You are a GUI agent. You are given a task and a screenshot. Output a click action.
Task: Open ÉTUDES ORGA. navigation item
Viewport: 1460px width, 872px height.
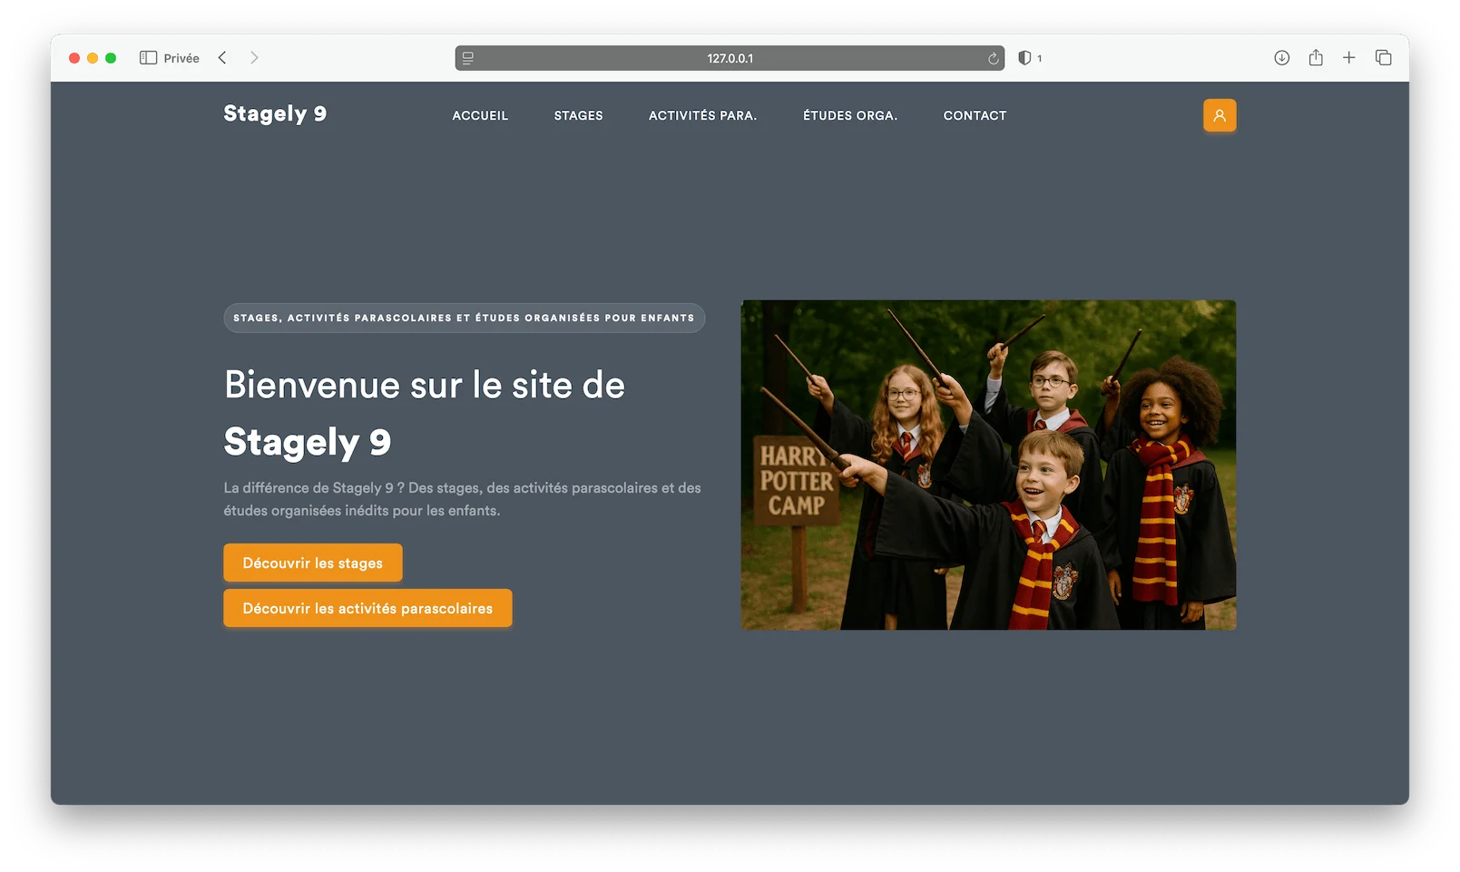point(850,115)
